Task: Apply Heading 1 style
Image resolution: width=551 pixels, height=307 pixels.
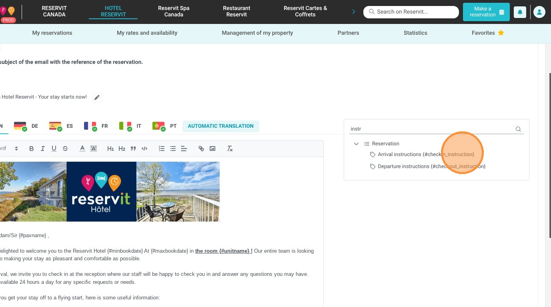Action: pyautogui.click(x=111, y=149)
